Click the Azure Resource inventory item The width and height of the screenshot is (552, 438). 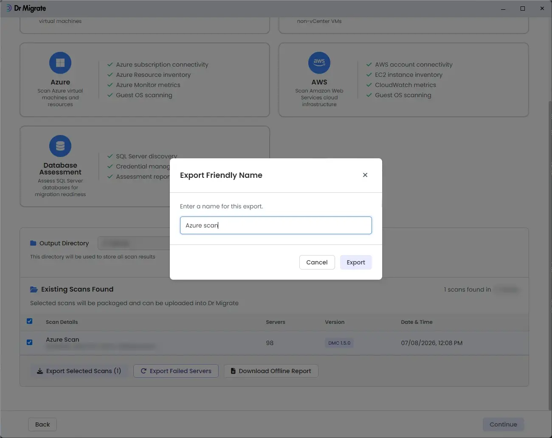coord(153,75)
